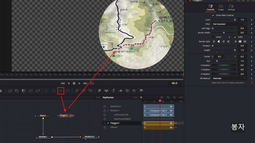Select the Ellipse mask tool in toolbar

click(54, 91)
